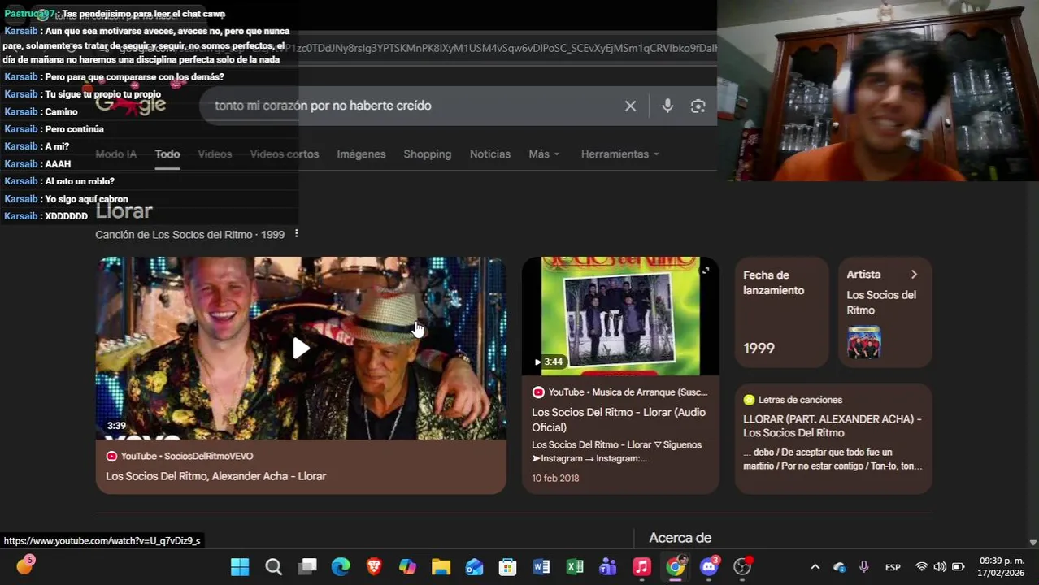The height and width of the screenshot is (585, 1039).
Task: Click the battery tray icon
Action: click(x=959, y=567)
